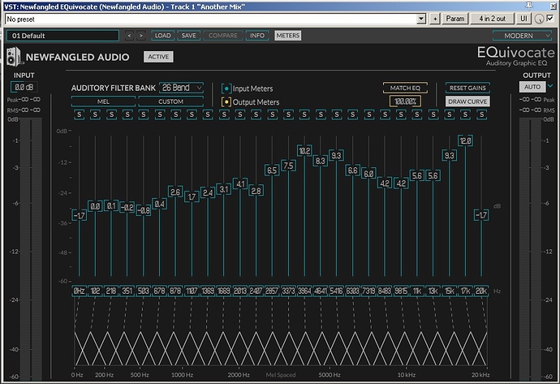
Task: Click the pin icon in the title bar
Action: (529, 6)
